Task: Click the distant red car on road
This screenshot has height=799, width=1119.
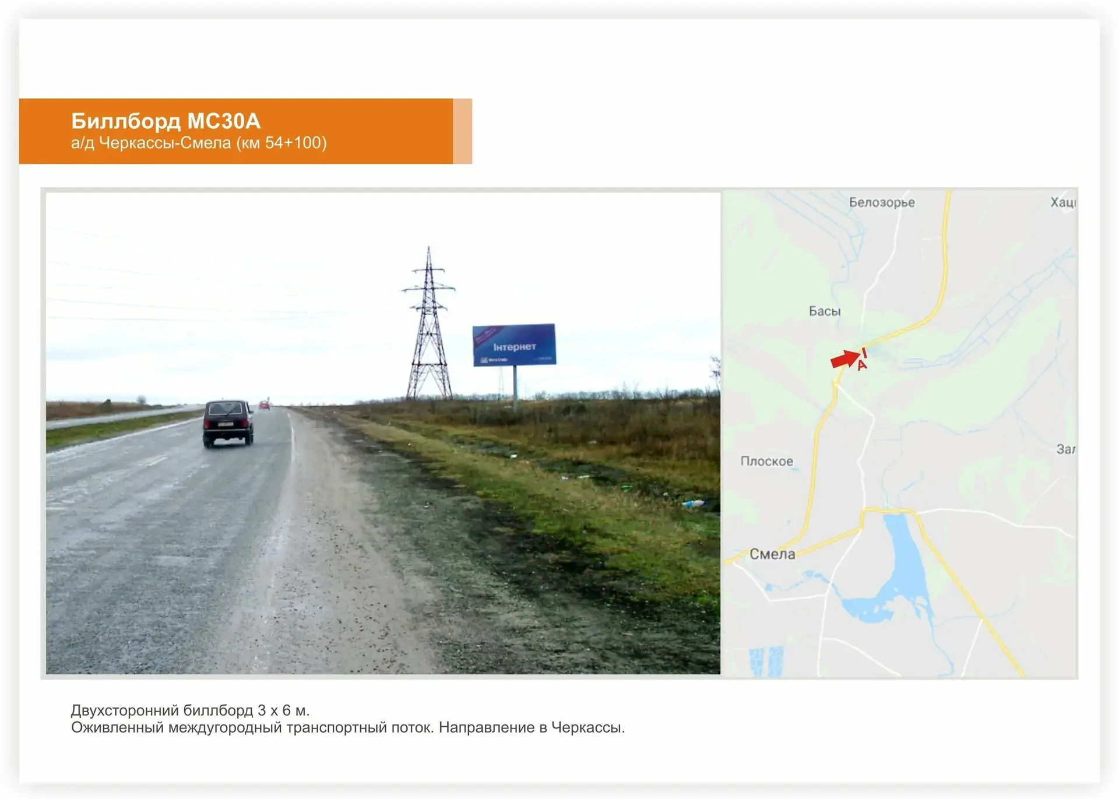Action: coord(265,405)
